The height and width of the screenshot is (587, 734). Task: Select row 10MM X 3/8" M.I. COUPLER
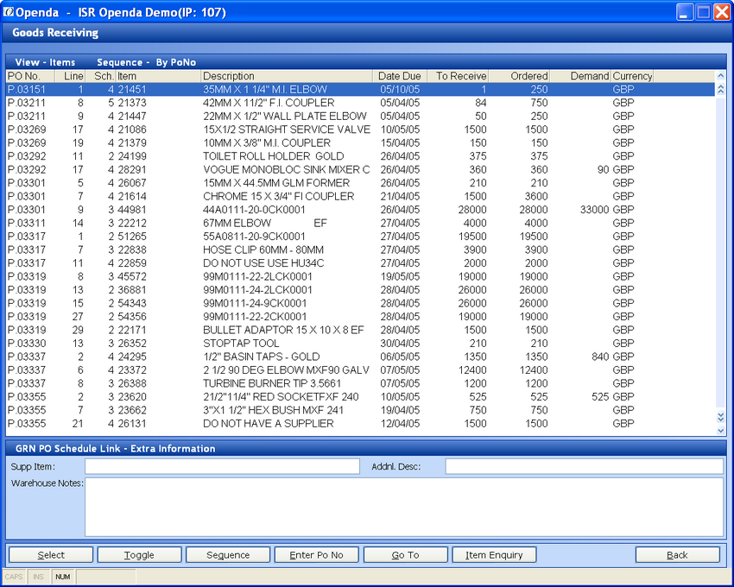click(360, 142)
